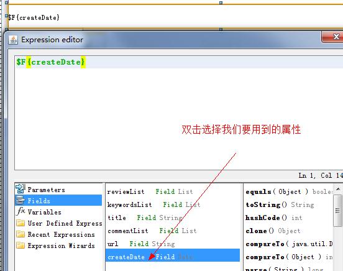Viewport: 343px width, 271px height.
Task: Click the User Defined Expressions folder icon
Action: (x=21, y=223)
